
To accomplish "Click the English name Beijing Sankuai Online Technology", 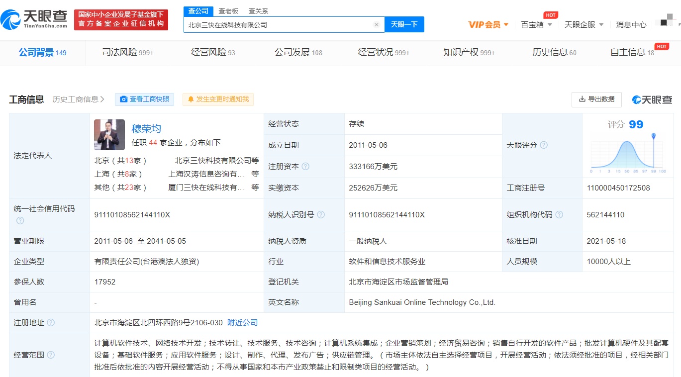I will pyautogui.click(x=422, y=302).
